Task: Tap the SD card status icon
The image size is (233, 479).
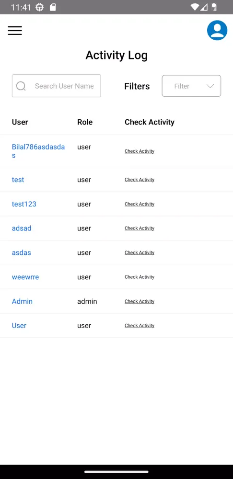Action: coord(53,7)
